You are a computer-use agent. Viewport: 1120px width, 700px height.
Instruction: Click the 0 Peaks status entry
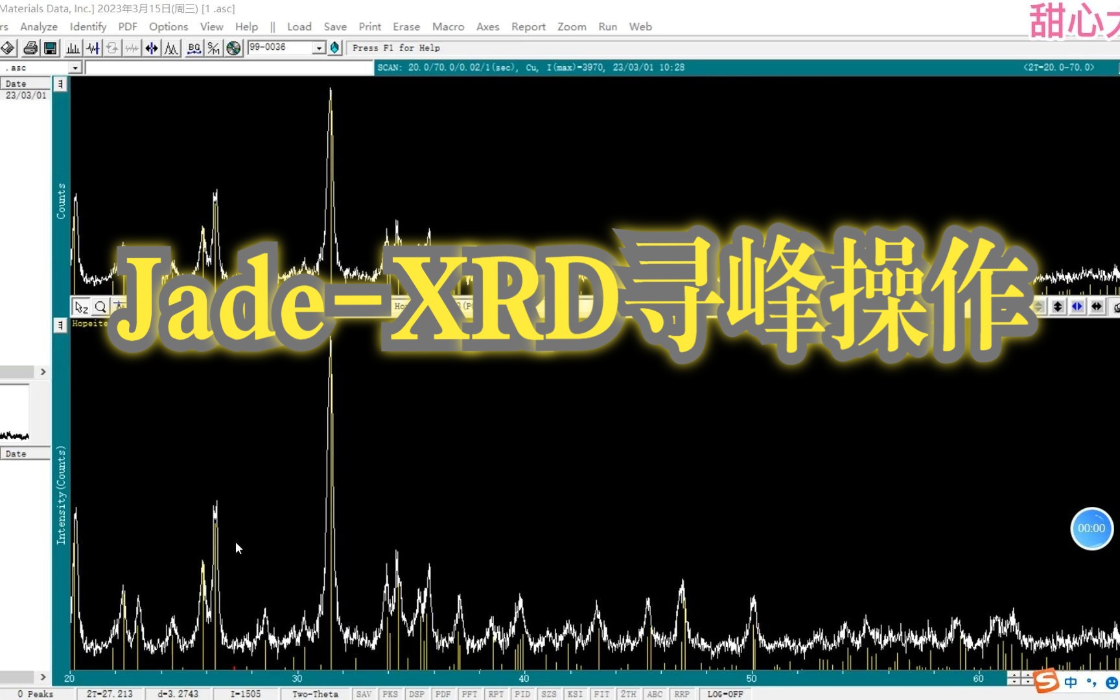click(36, 694)
